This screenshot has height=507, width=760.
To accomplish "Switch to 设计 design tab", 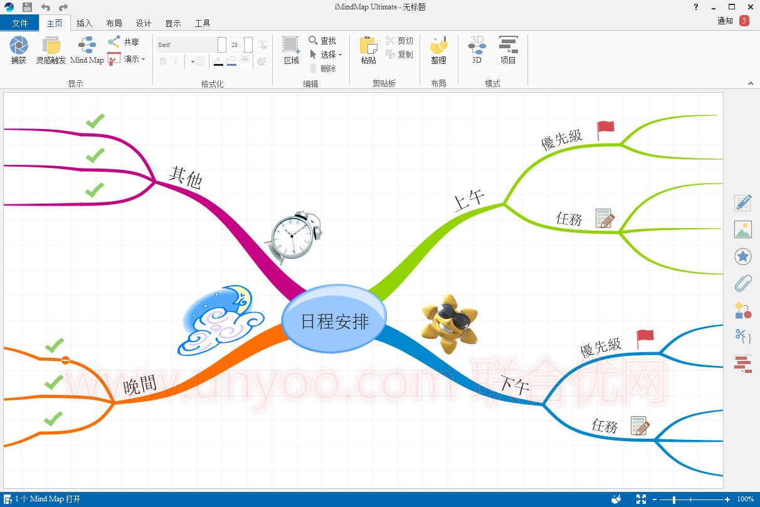I will 144,23.
